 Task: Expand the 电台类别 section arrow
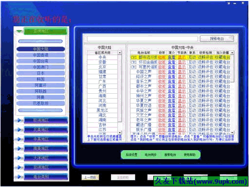tap(19, 177)
